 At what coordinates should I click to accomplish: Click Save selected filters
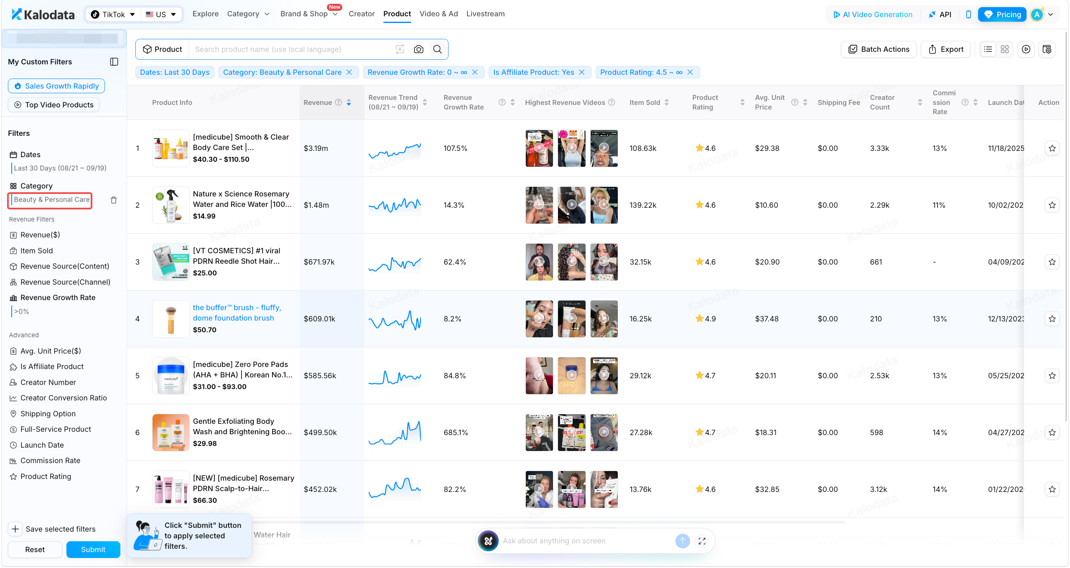click(x=52, y=529)
